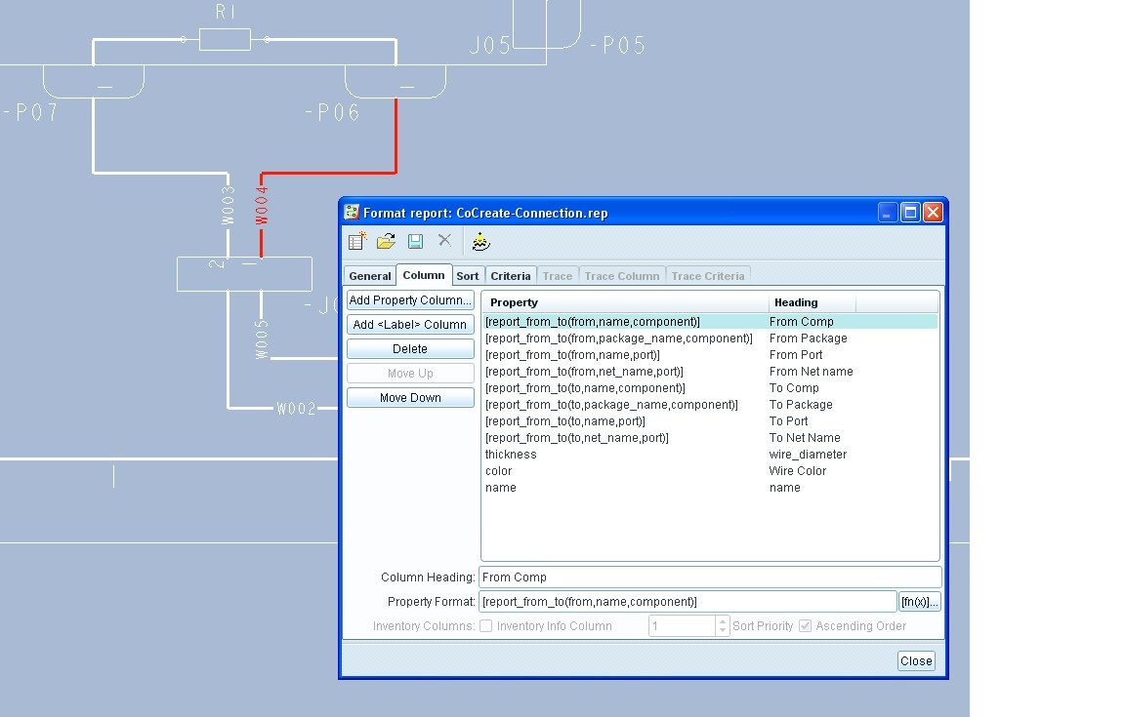
Task: Open a report file with the folder icon
Action: coord(386,241)
